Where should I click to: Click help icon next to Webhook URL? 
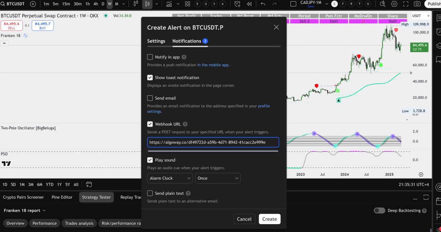pyautogui.click(x=185, y=124)
